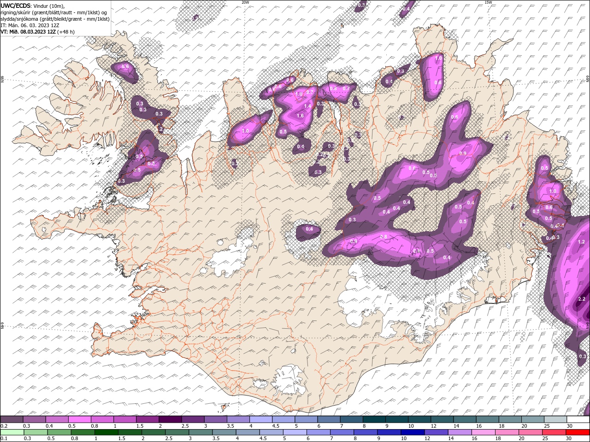The height and width of the screenshot is (442, 590).
Task: Click the light gray 25 swatch in upper legend
Action: tap(555, 419)
